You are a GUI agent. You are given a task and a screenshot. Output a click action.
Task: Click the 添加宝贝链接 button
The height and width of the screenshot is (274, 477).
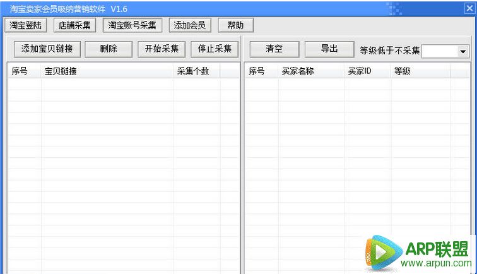[47, 49]
